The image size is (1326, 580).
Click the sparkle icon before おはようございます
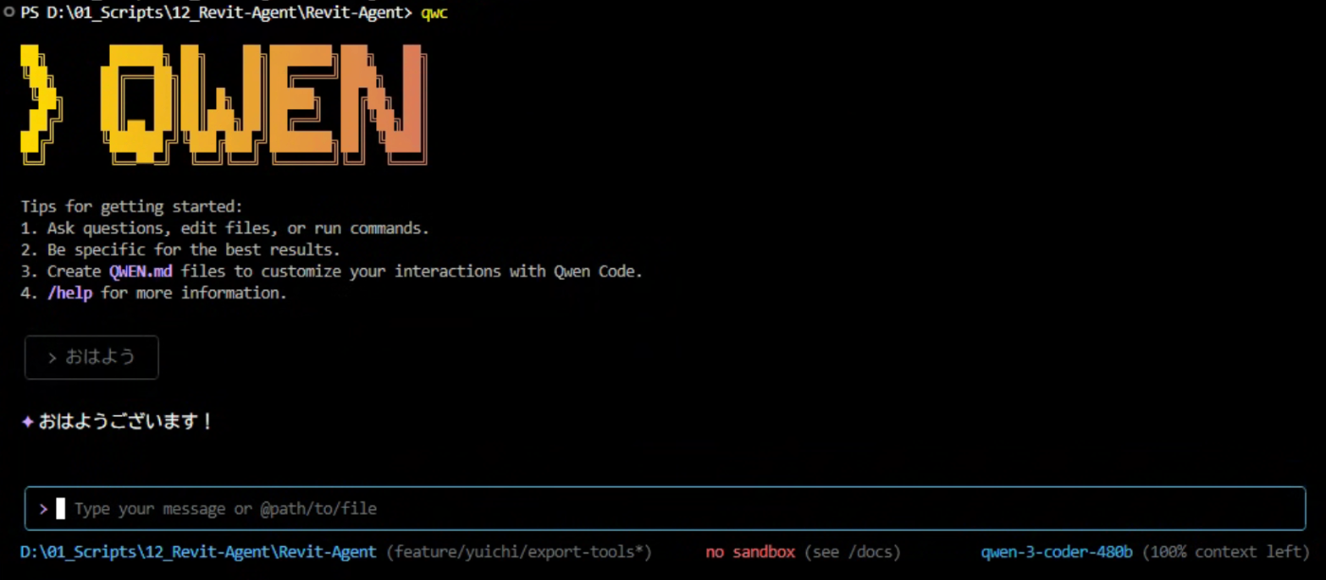27,422
